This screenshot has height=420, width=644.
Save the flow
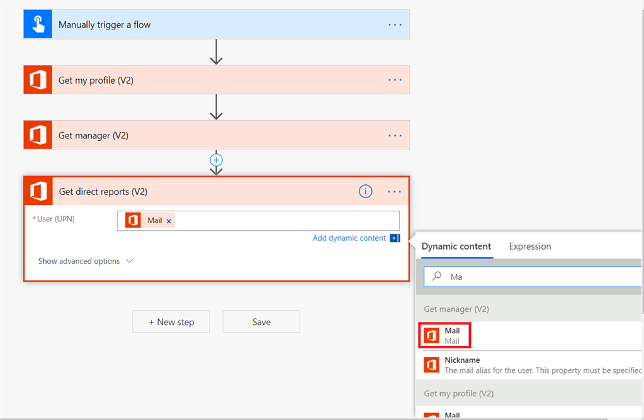261,322
